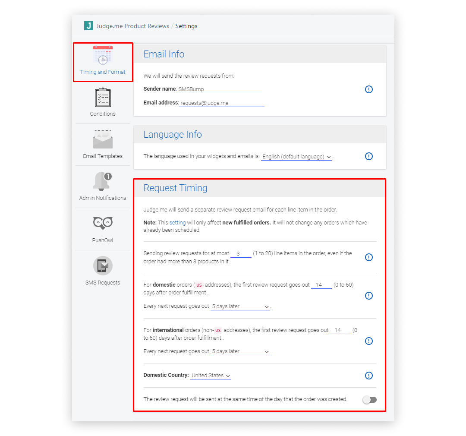Screen dimensions: 466x436
Task: Open the SMS Requests phone icon
Action: click(x=103, y=265)
